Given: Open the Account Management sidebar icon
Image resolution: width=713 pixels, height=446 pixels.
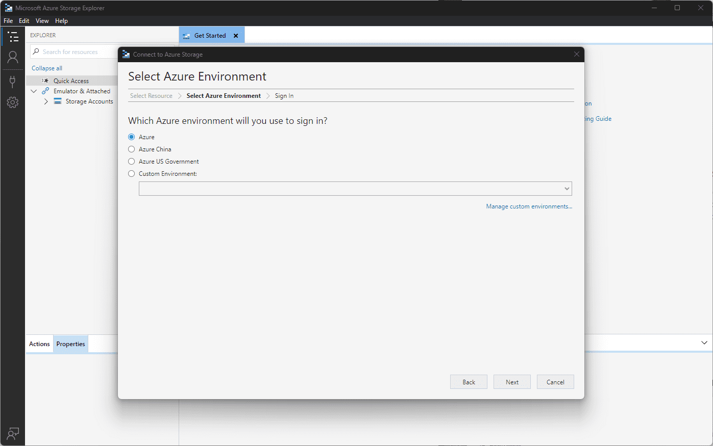Looking at the screenshot, I should [x=13, y=57].
